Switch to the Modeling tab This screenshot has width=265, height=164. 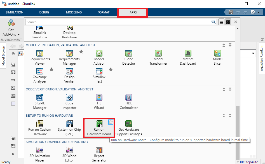tap(74, 12)
